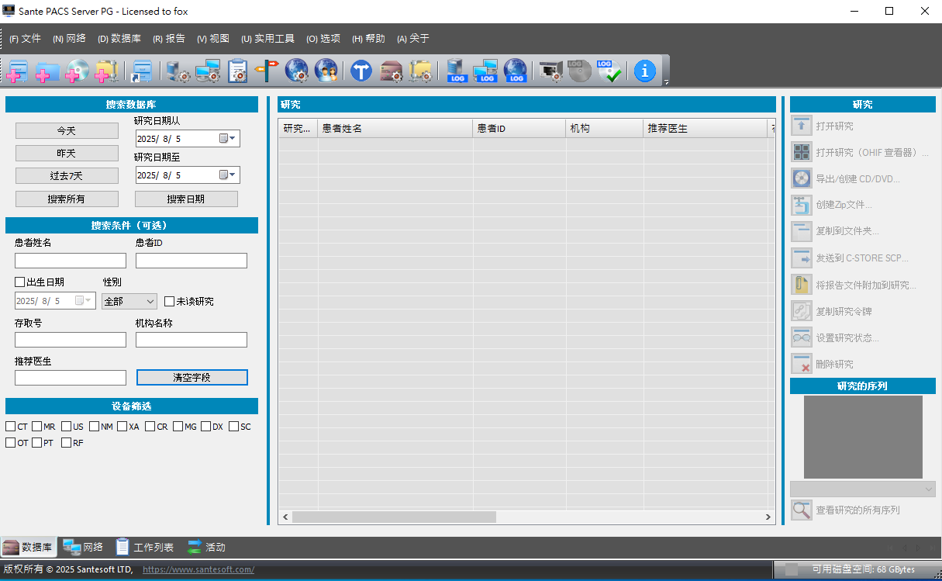The height and width of the screenshot is (581, 942).
Task: Open the www.santesoft.com link
Action: (x=198, y=569)
